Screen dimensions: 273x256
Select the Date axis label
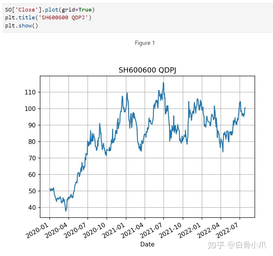tap(147, 244)
